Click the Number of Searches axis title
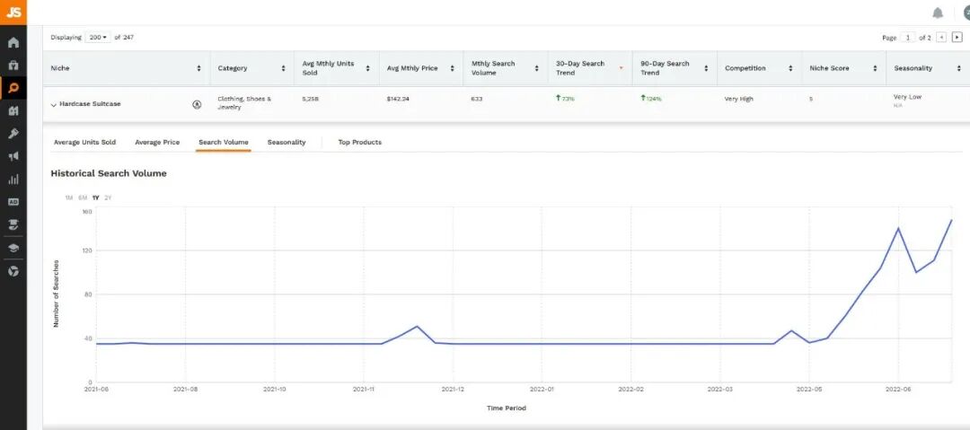The width and height of the screenshot is (970, 430). pyautogui.click(x=56, y=294)
